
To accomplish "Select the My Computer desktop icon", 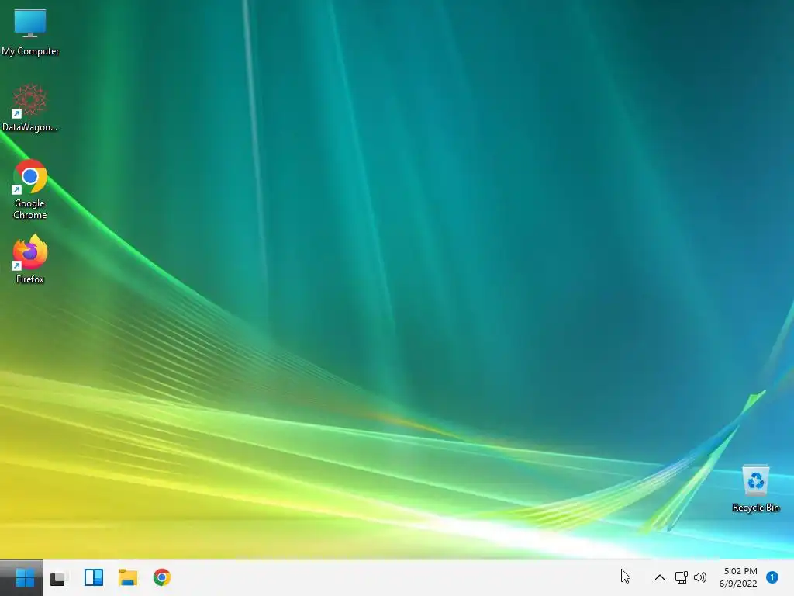I will tap(30, 32).
